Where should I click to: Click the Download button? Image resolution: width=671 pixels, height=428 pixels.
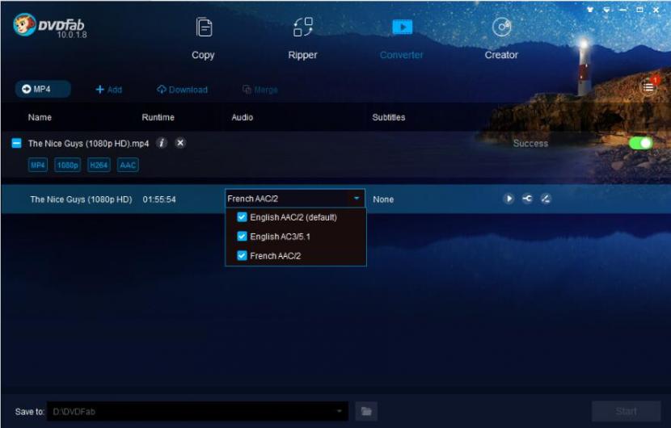click(x=182, y=90)
